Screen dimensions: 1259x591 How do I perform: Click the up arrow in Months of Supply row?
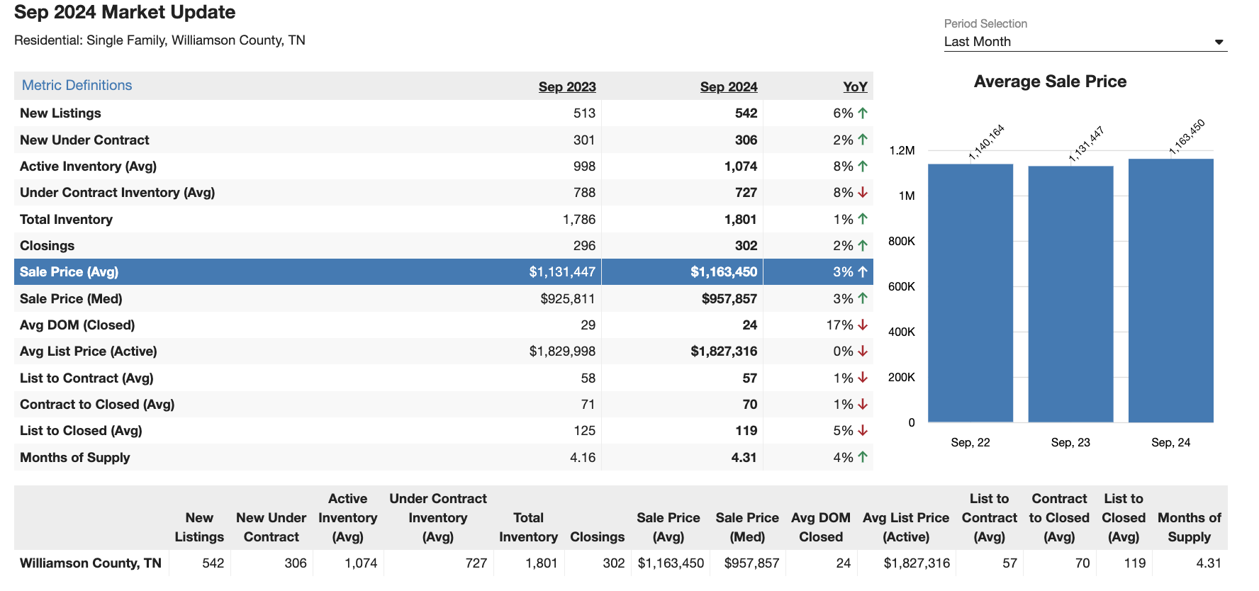click(x=863, y=457)
